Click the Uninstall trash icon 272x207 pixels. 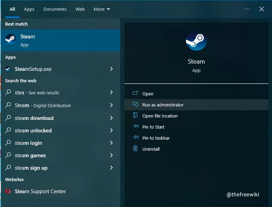135,149
